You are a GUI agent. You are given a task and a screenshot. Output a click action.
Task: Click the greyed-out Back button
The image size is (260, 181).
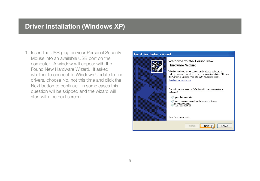coord(192,126)
